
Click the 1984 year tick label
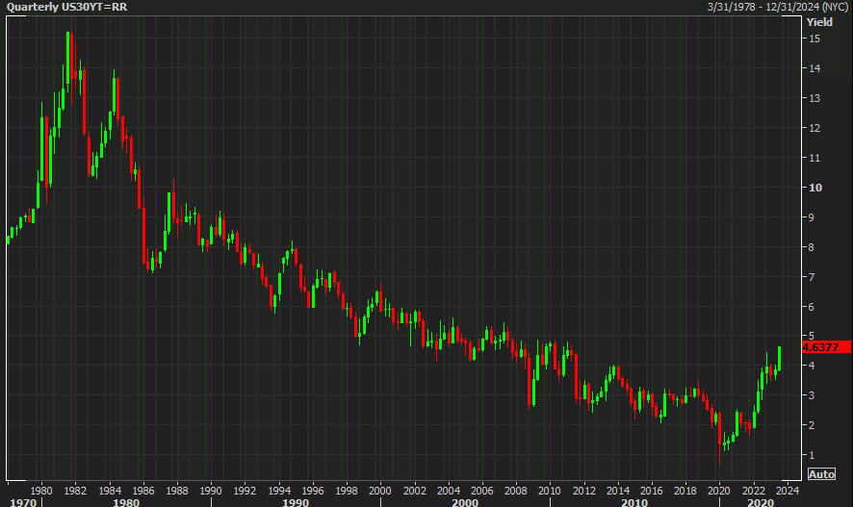click(110, 491)
